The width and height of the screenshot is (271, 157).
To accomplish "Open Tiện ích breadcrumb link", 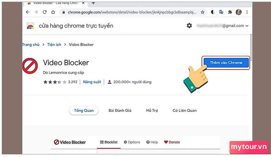I will click(x=54, y=45).
